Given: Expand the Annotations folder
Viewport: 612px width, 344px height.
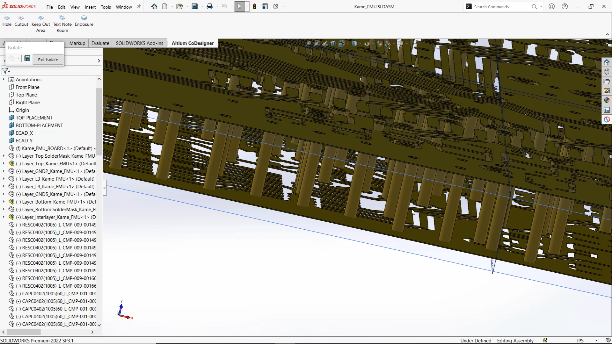Looking at the screenshot, I should (4, 80).
